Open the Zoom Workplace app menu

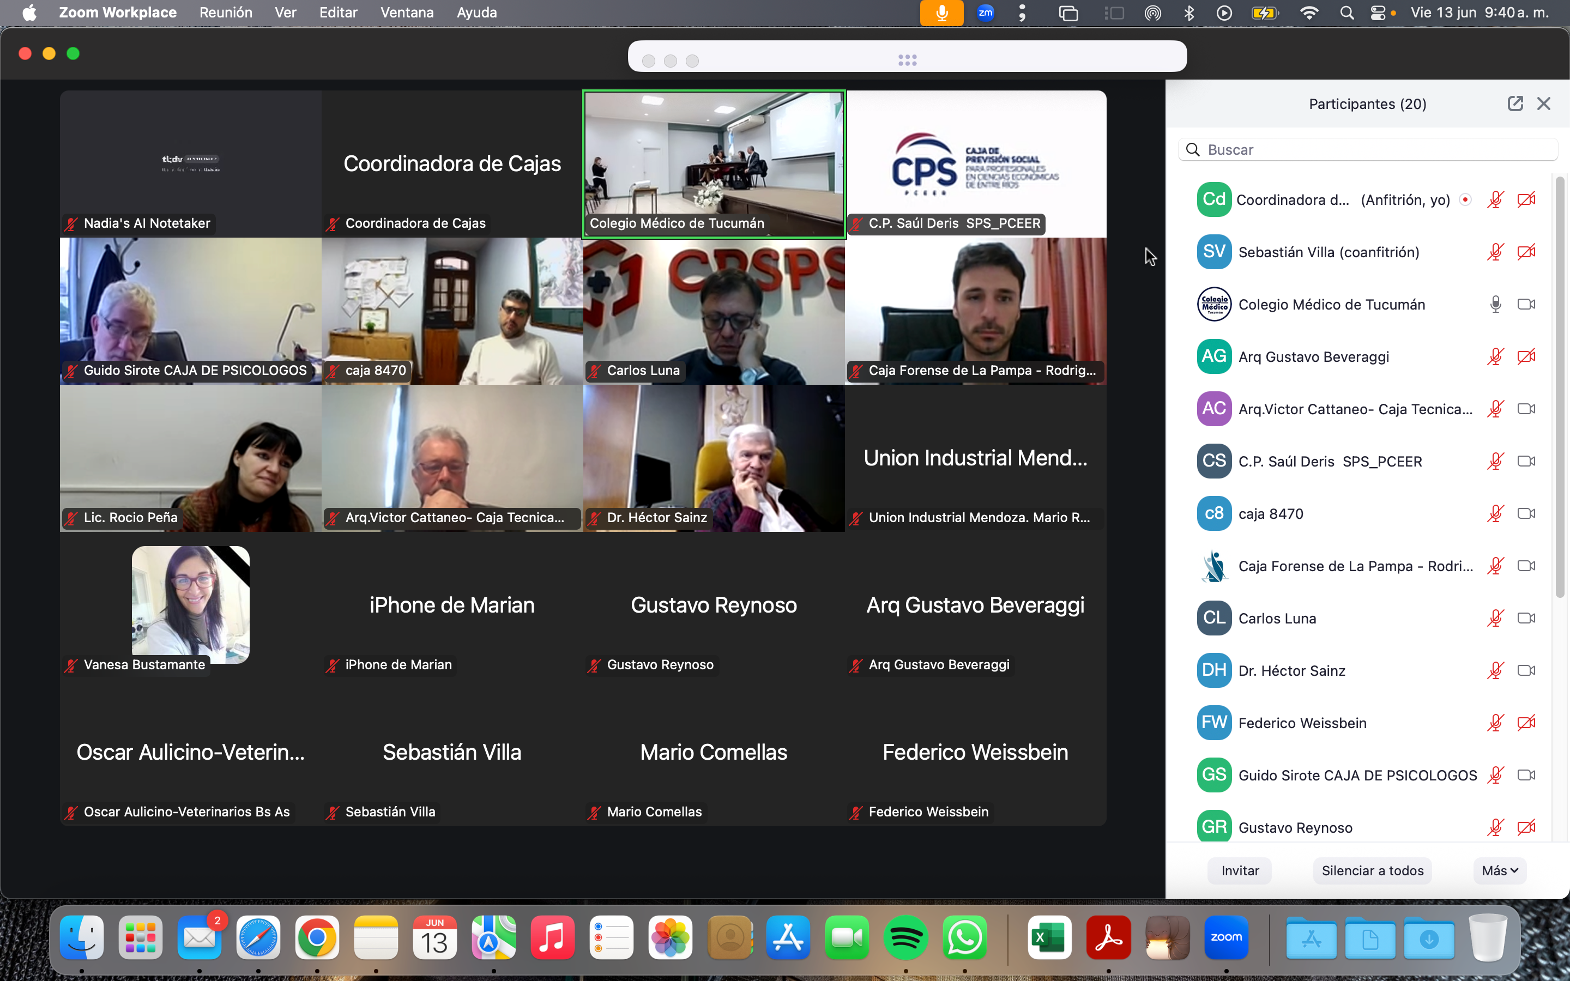[117, 13]
